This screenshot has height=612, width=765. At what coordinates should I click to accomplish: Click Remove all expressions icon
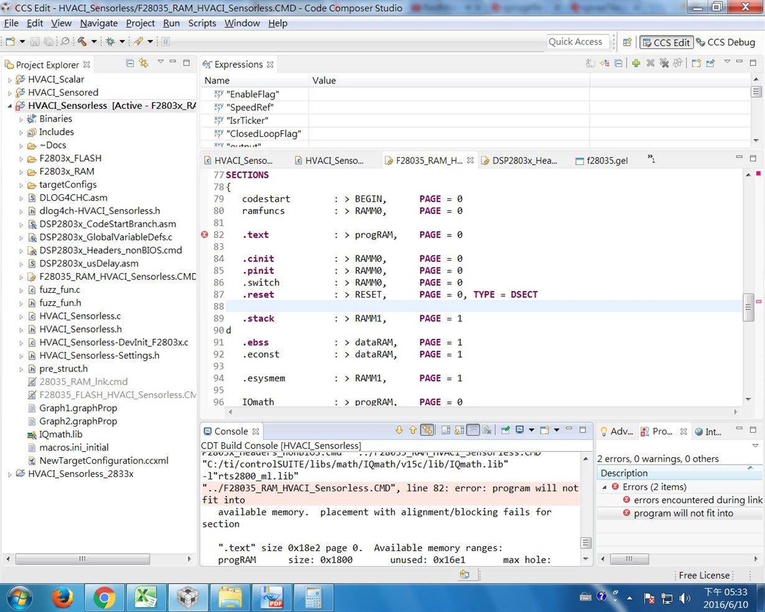[664, 63]
